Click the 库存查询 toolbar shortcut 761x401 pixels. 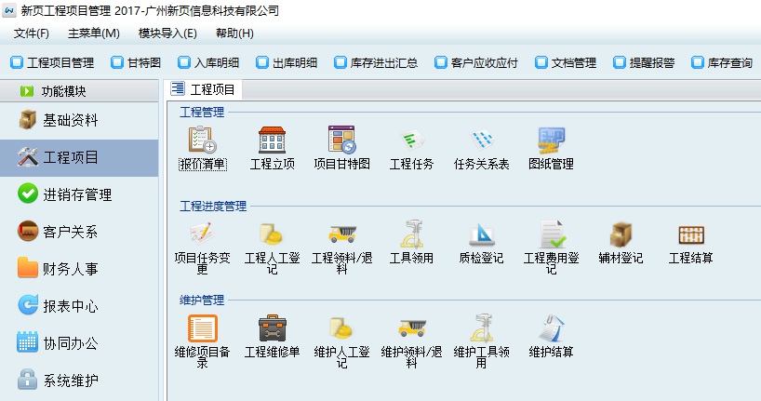722,62
